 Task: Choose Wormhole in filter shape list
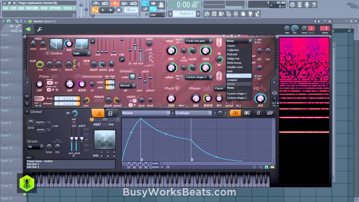click(239, 76)
